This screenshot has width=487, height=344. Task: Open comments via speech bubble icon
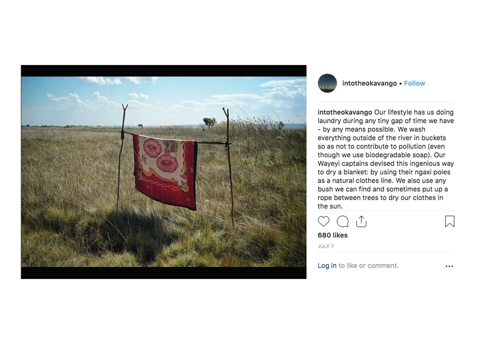click(x=342, y=221)
